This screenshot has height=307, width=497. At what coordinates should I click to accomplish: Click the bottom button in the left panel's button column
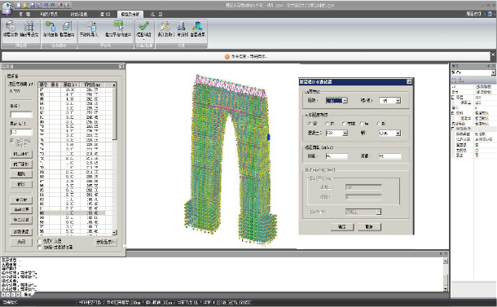21,242
